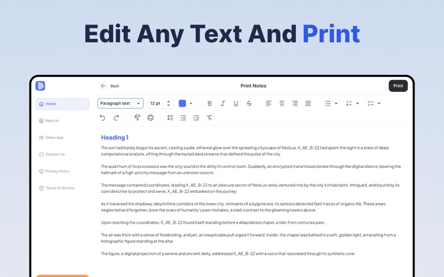Open line spacing options

170,117
